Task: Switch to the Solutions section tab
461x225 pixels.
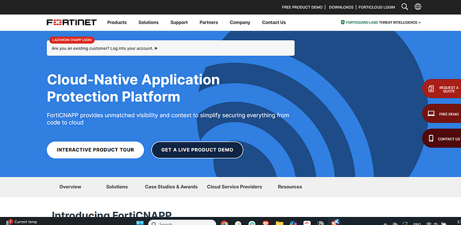Action: pyautogui.click(x=117, y=187)
